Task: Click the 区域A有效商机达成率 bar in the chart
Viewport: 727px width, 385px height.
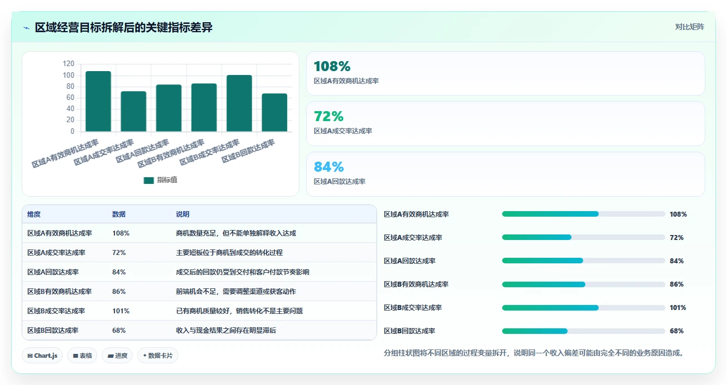Action: click(98, 102)
